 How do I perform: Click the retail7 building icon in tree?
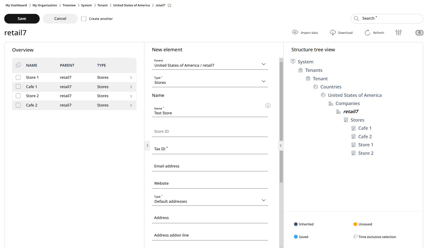pyautogui.click(x=338, y=112)
